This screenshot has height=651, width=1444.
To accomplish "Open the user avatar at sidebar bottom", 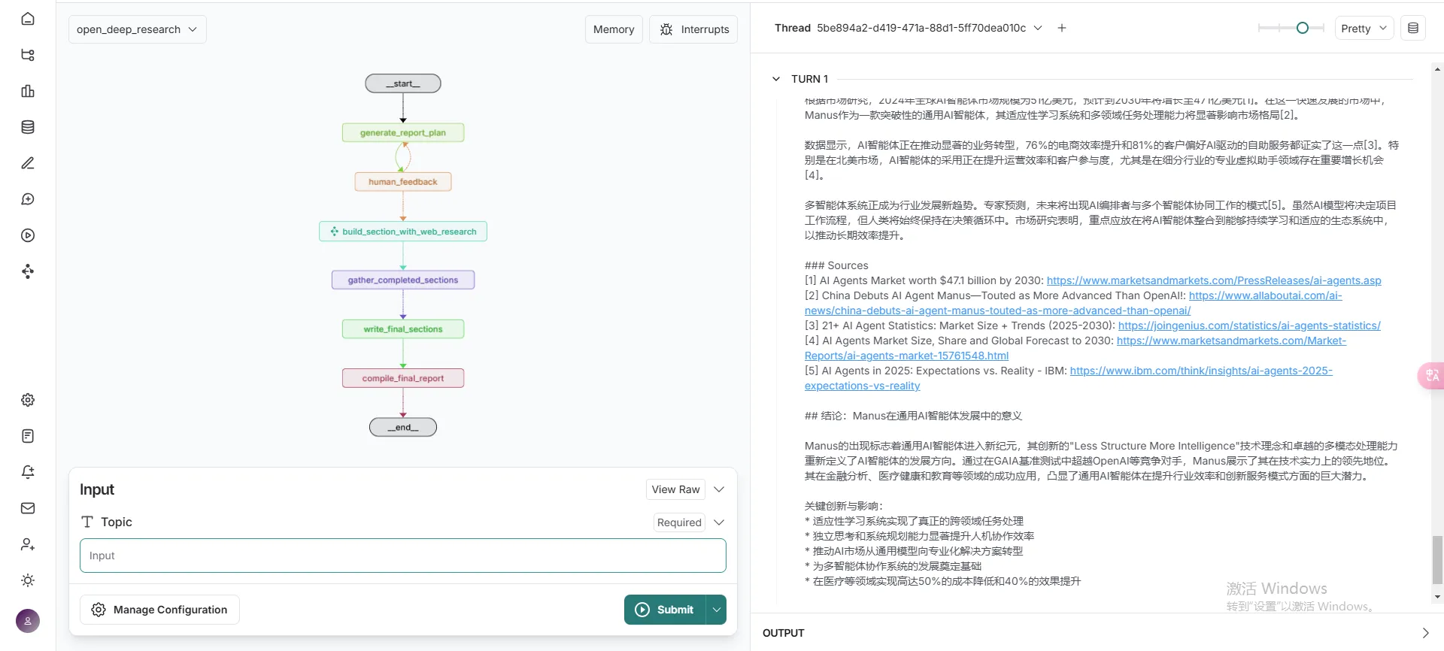I will point(28,621).
